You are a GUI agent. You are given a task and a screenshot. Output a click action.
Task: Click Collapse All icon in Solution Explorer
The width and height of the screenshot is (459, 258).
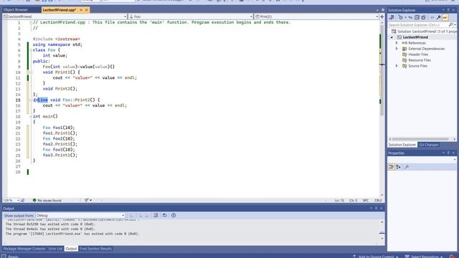[x=417, y=17]
